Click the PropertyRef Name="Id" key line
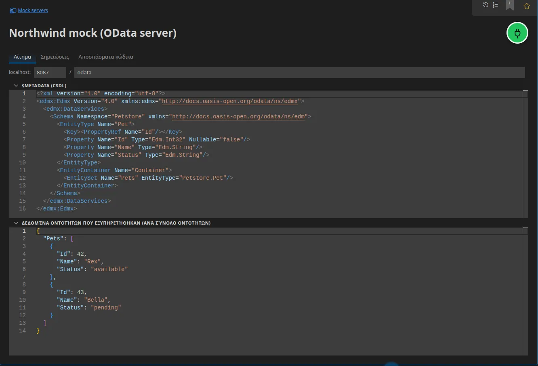 (123, 132)
